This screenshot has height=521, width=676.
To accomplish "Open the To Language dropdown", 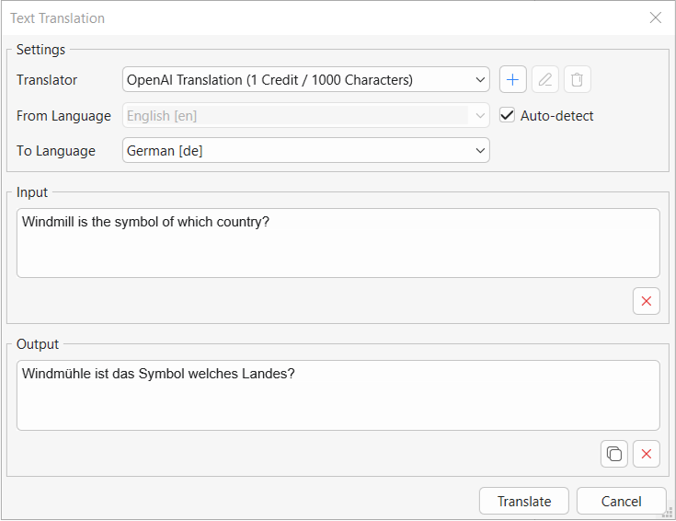I will (x=306, y=150).
